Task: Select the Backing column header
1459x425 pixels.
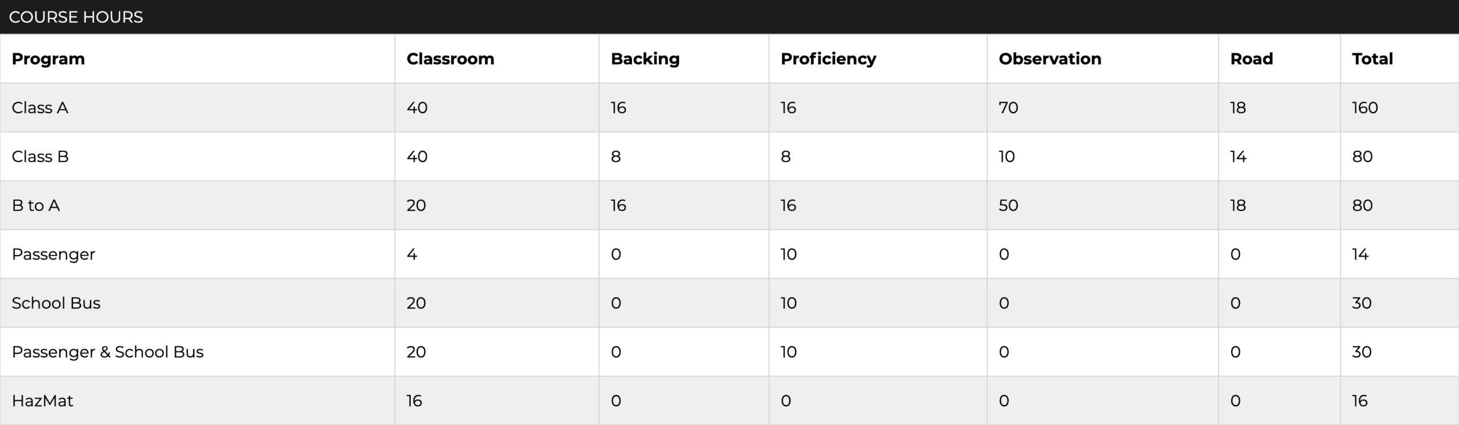Action: point(645,59)
